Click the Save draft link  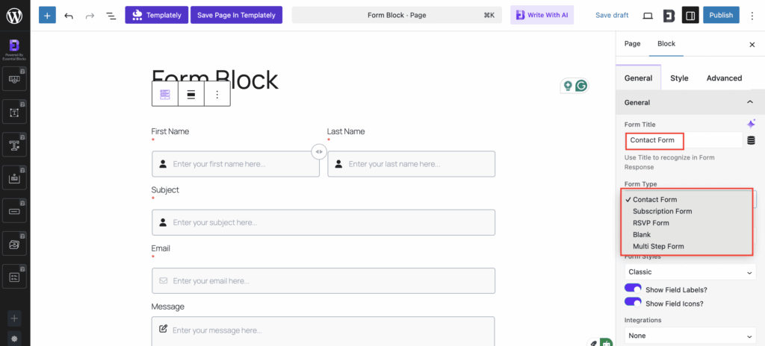(x=612, y=15)
